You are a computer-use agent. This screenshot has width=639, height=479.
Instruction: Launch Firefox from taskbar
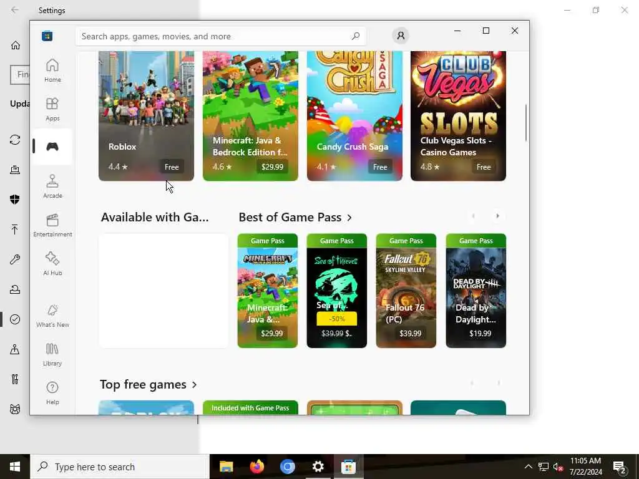256,467
